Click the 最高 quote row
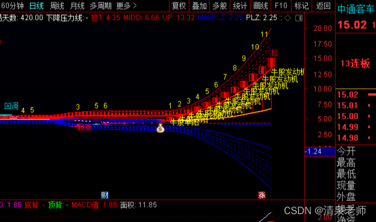 click(x=347, y=163)
